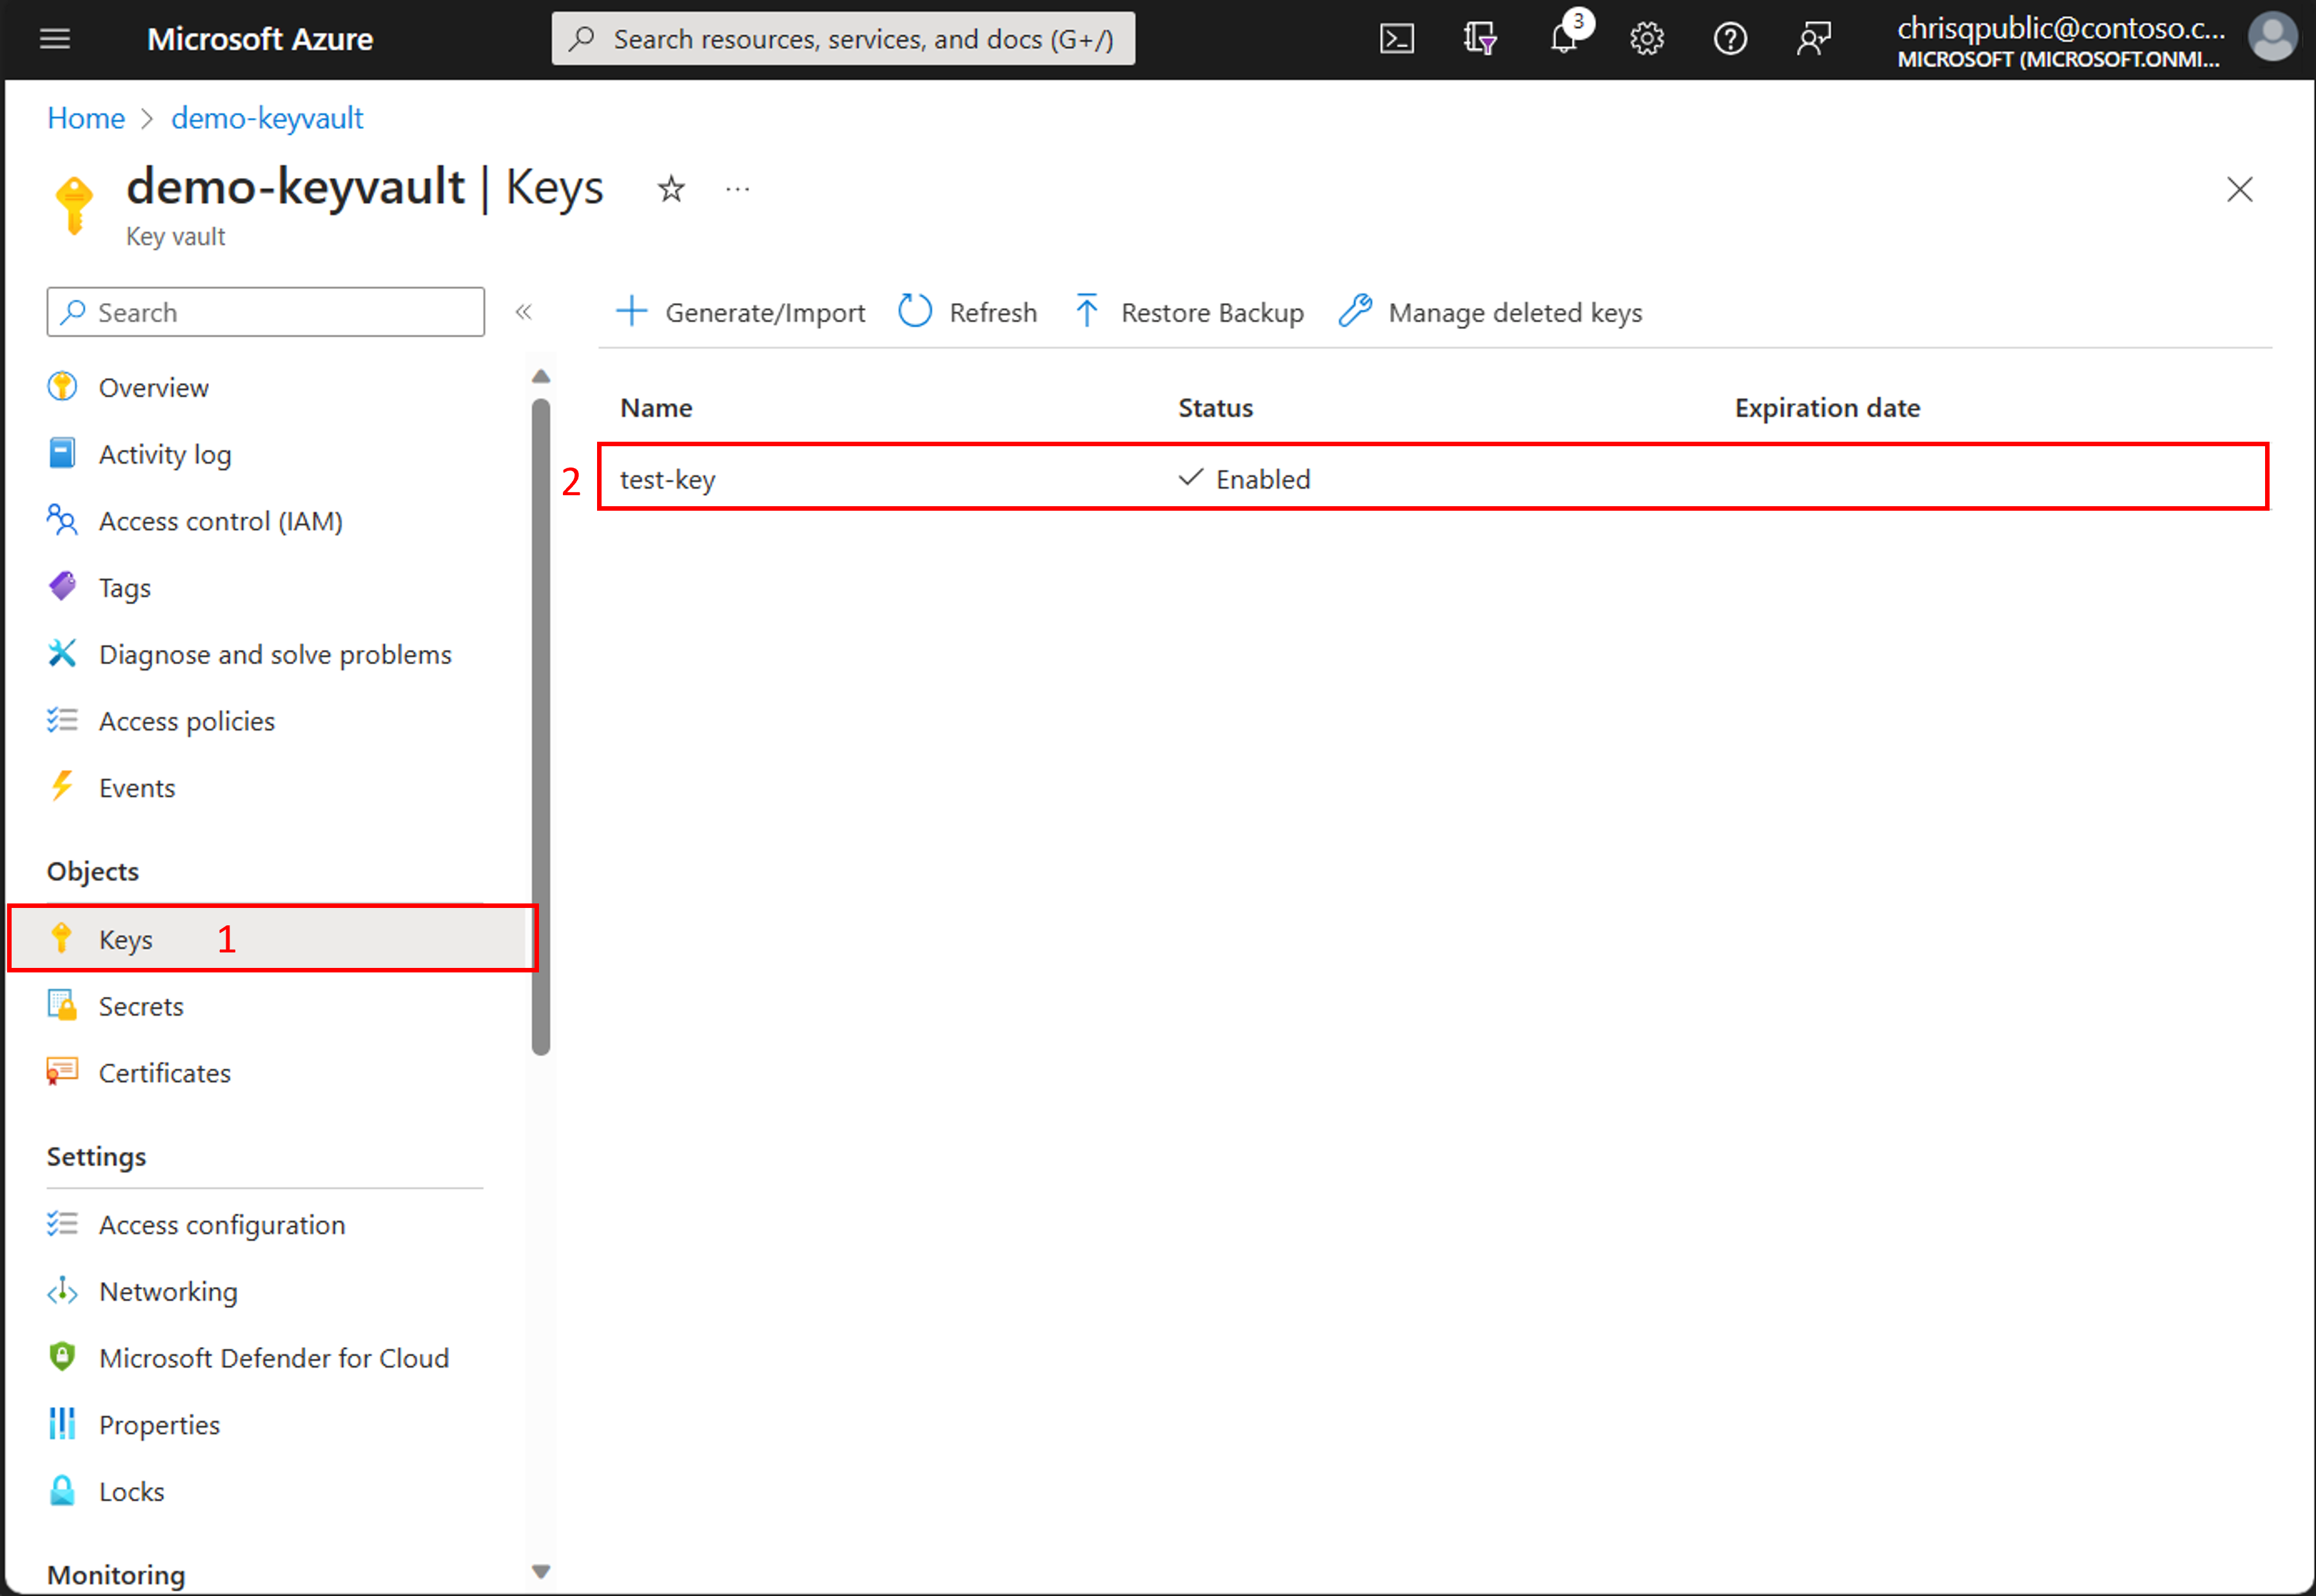Screen dimensions: 2316x1596
Task: Select Secrets in the sidebar
Action: pyautogui.click(x=141, y=1006)
